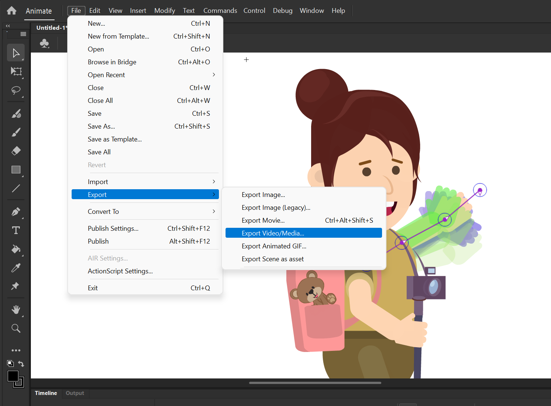Choose Export Animated GIF

pos(274,246)
